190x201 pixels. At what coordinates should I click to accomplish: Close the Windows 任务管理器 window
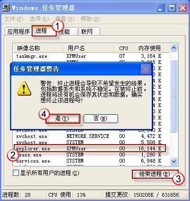point(182,8)
